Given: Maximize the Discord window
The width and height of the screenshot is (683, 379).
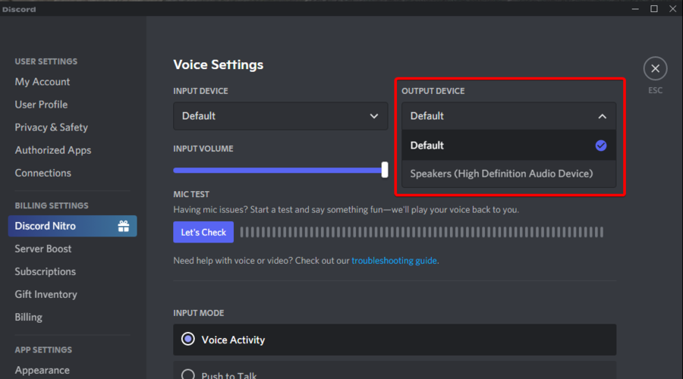Looking at the screenshot, I should click(x=654, y=8).
